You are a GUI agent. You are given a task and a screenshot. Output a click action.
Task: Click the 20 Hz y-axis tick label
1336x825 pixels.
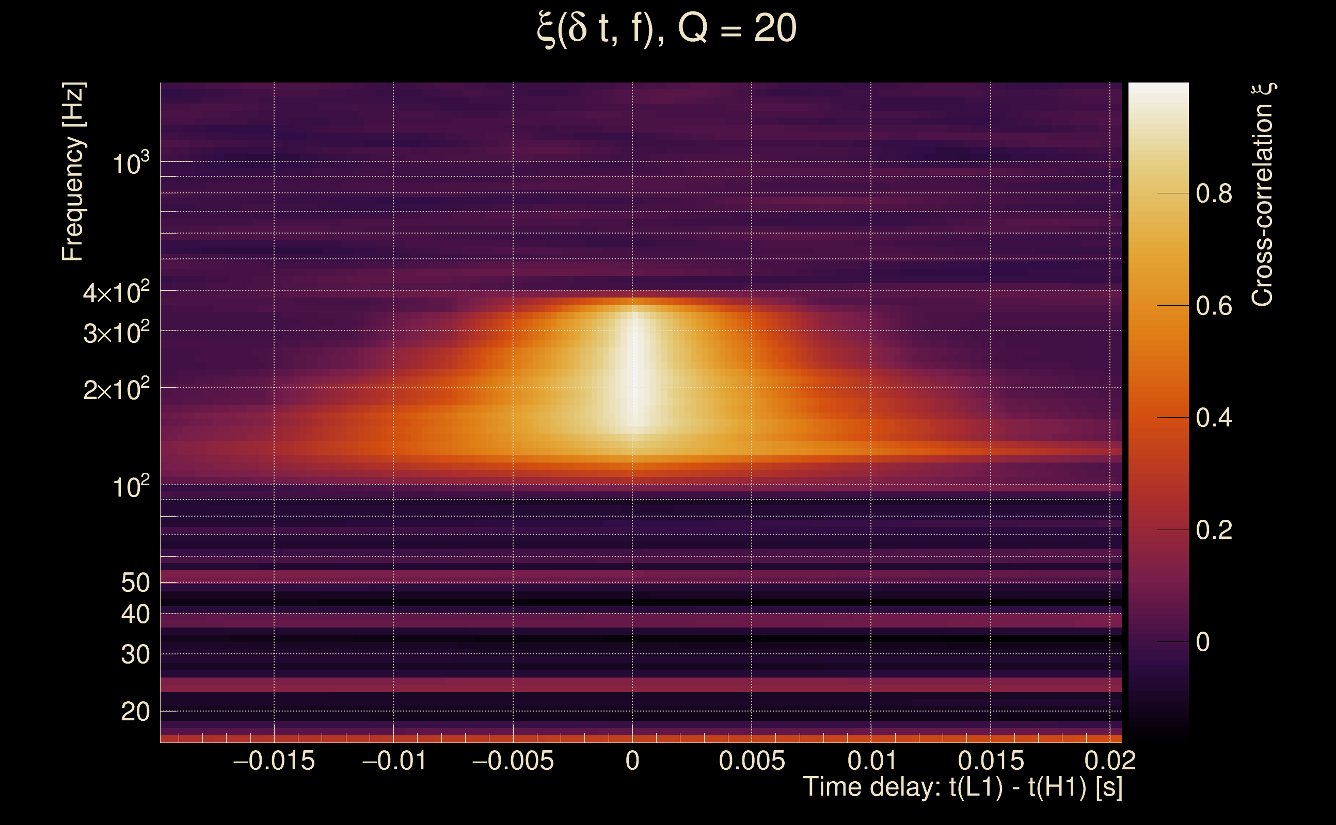point(135,712)
